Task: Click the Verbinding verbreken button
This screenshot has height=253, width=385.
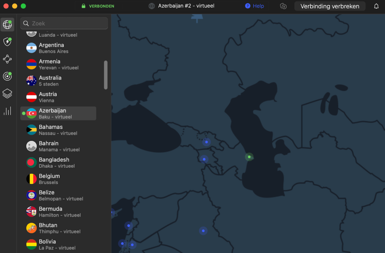Action: (x=330, y=6)
